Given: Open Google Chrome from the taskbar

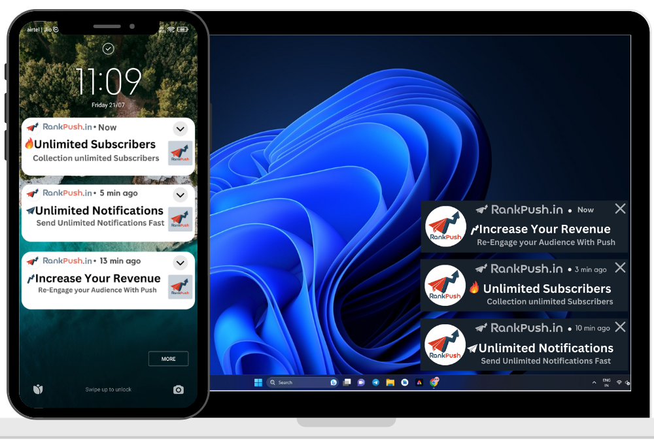Looking at the screenshot, I should point(434,382).
